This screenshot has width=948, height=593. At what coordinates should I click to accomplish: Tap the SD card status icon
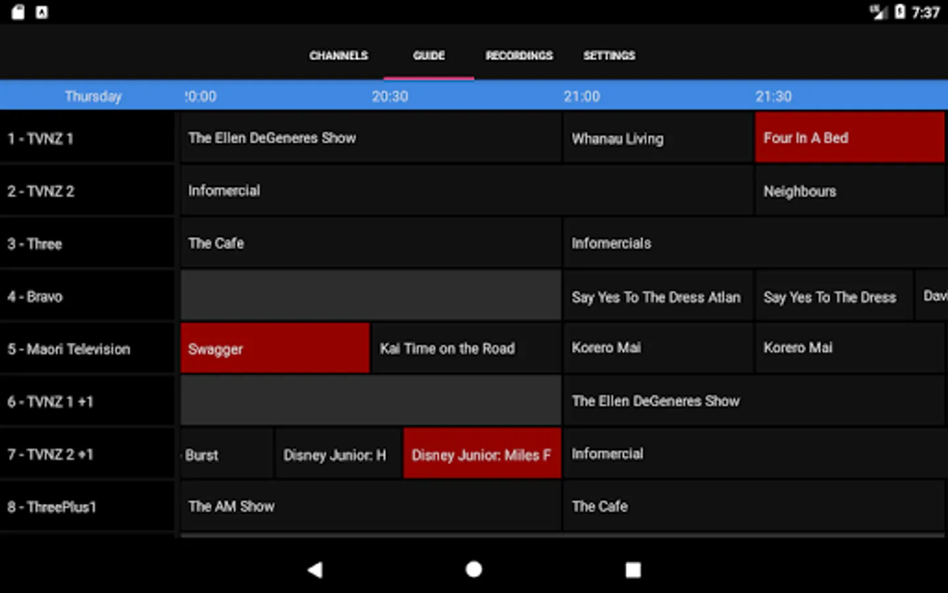point(18,12)
